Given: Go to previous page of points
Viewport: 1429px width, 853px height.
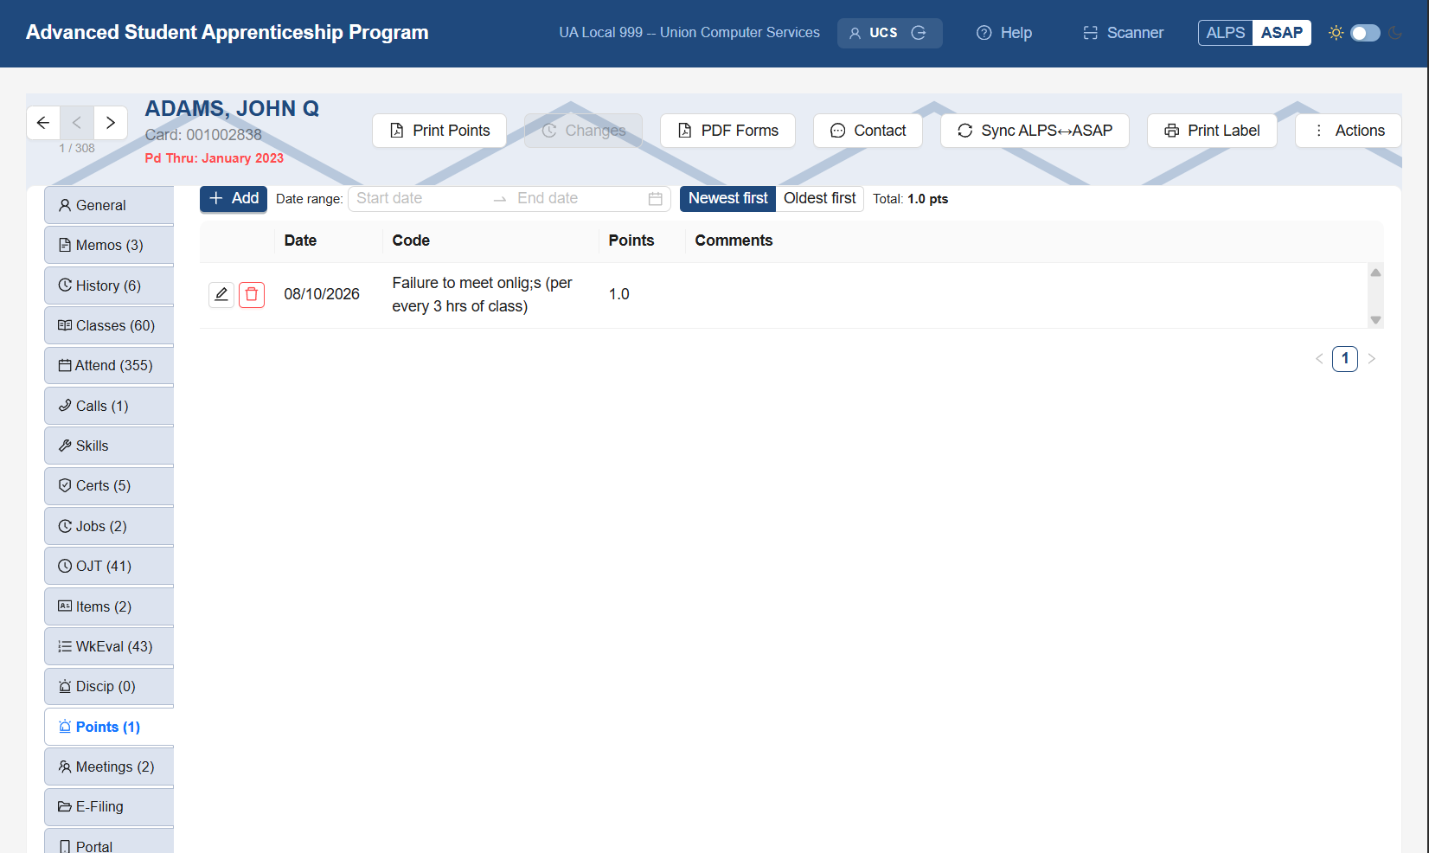Looking at the screenshot, I should (x=1319, y=359).
